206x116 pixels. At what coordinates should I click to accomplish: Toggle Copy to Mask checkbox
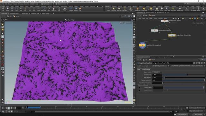click(x=139, y=88)
